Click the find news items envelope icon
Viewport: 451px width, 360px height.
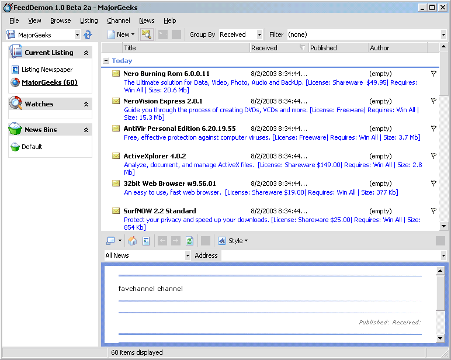coord(147,34)
